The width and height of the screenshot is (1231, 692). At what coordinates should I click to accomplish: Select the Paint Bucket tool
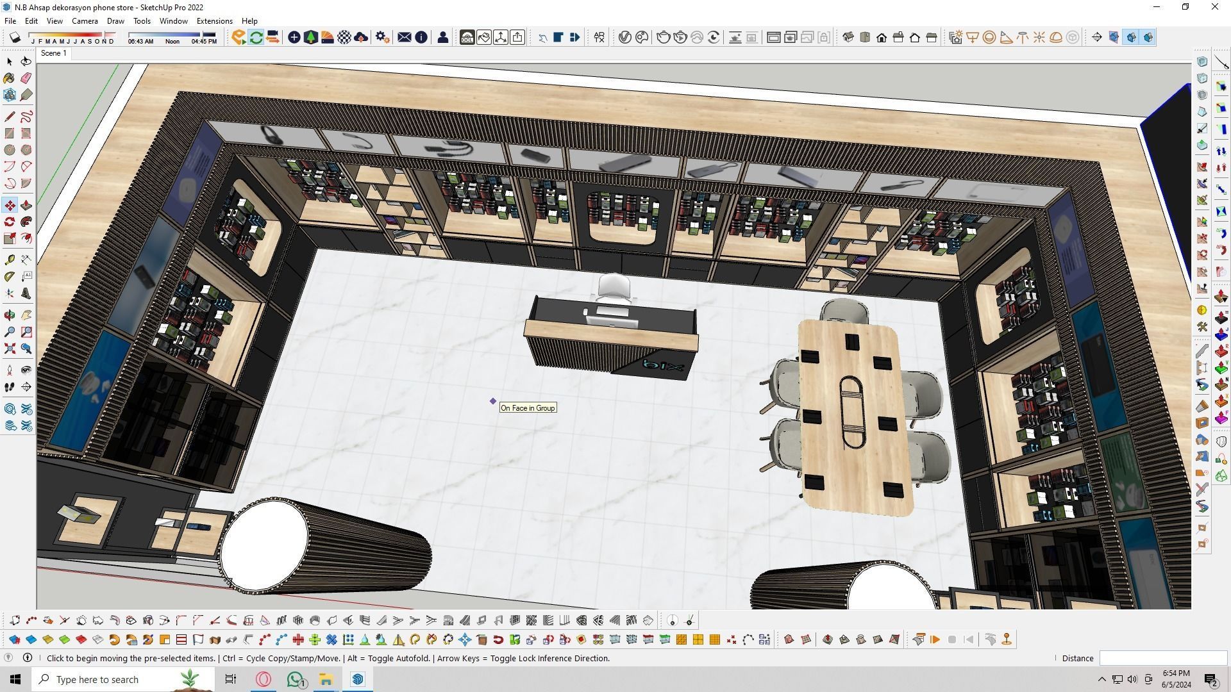pyautogui.click(x=10, y=78)
